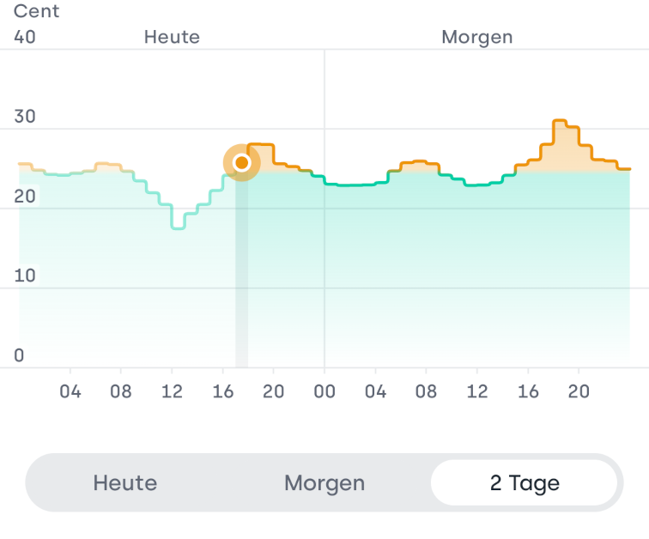Select today's 04 hour label on time axis
The width and height of the screenshot is (649, 539).
click(70, 392)
